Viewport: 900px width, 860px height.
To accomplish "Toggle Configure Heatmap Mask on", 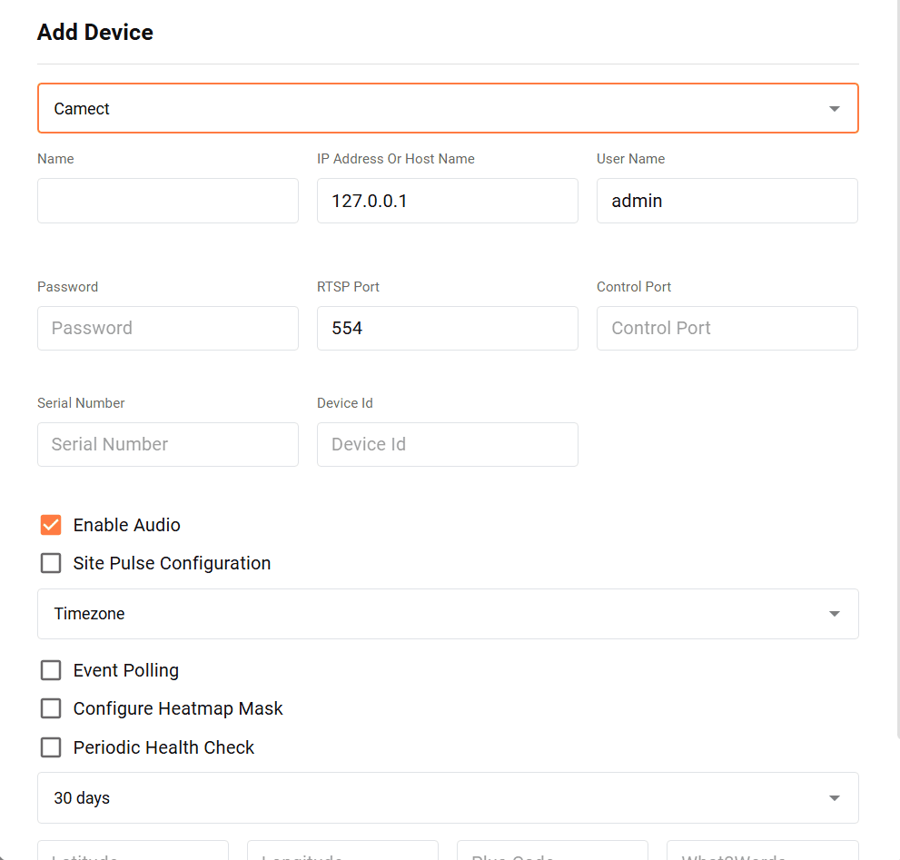I will tap(50, 708).
